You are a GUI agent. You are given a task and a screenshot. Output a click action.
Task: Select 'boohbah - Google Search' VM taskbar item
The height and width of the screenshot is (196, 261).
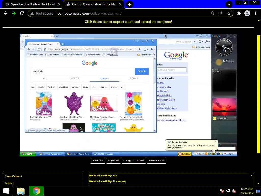coord(78,154)
